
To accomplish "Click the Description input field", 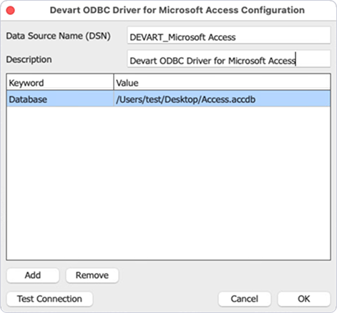I will (229, 59).
